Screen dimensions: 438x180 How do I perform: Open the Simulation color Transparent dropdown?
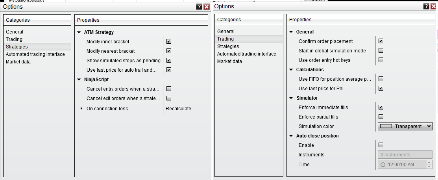(x=429, y=126)
